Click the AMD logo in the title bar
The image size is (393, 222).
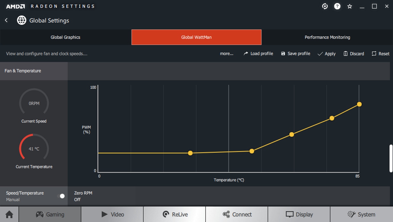tap(15, 6)
